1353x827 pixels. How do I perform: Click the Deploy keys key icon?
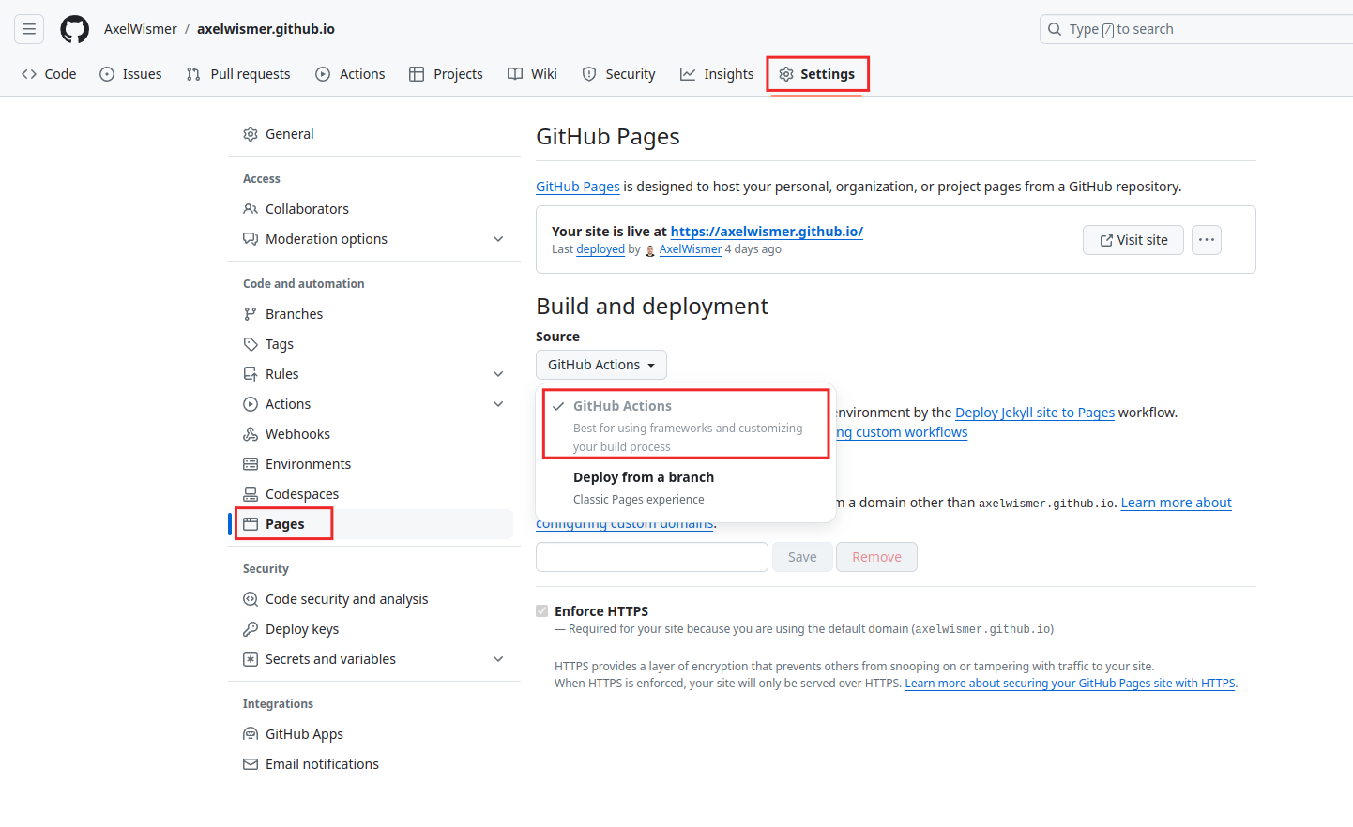(251, 629)
